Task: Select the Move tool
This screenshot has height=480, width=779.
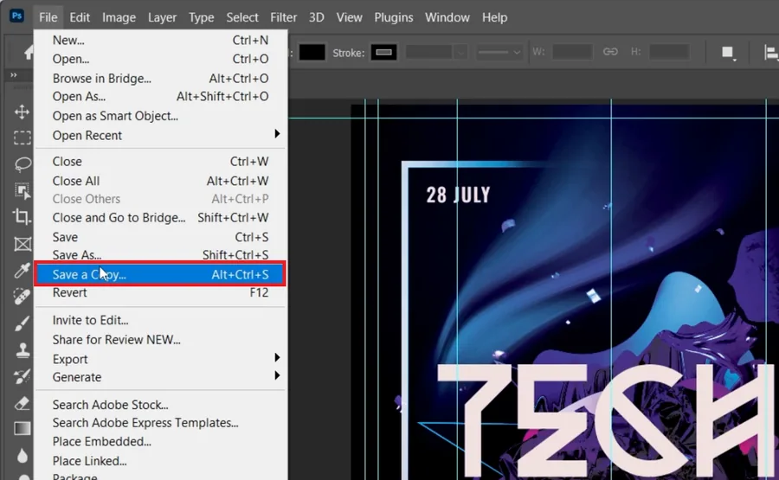Action: (x=22, y=112)
